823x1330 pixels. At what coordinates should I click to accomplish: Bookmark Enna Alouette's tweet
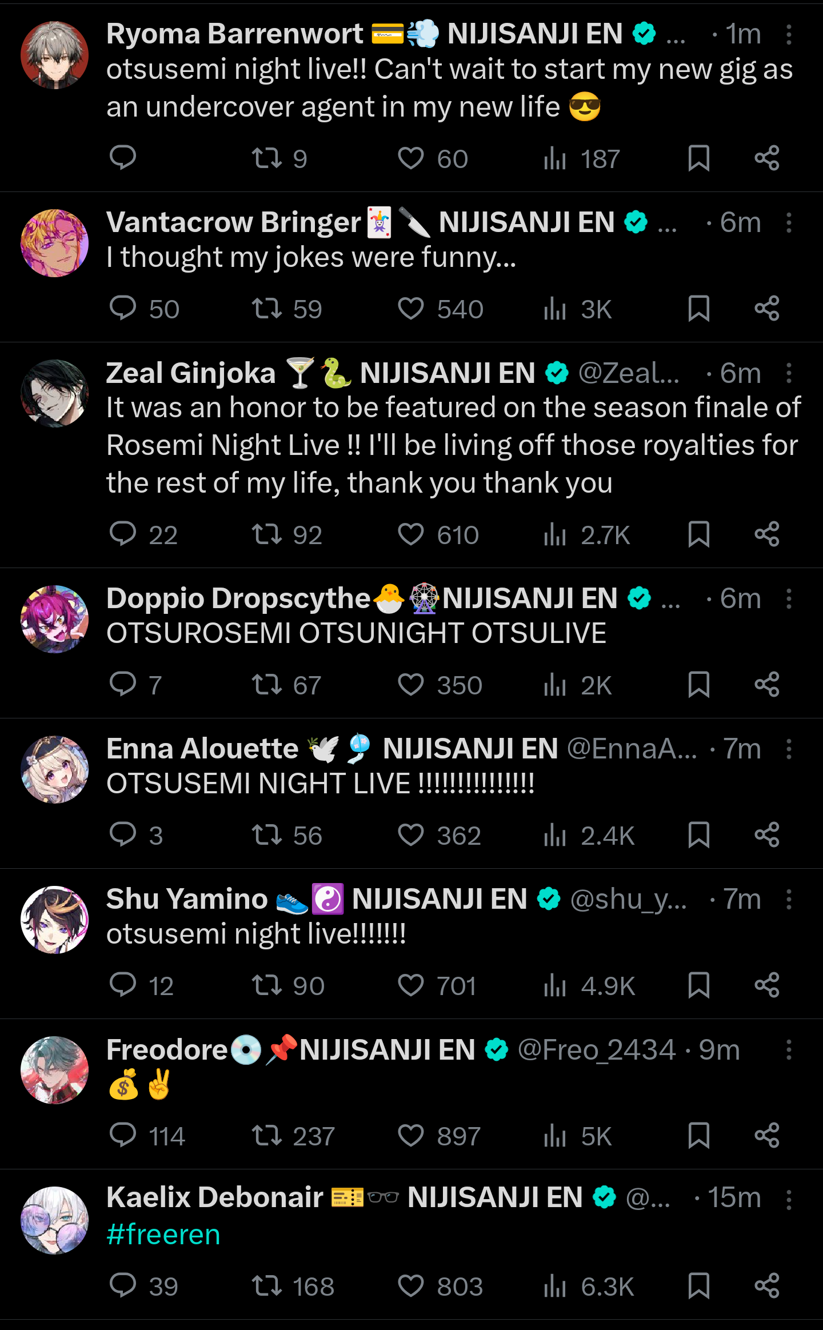click(x=698, y=835)
